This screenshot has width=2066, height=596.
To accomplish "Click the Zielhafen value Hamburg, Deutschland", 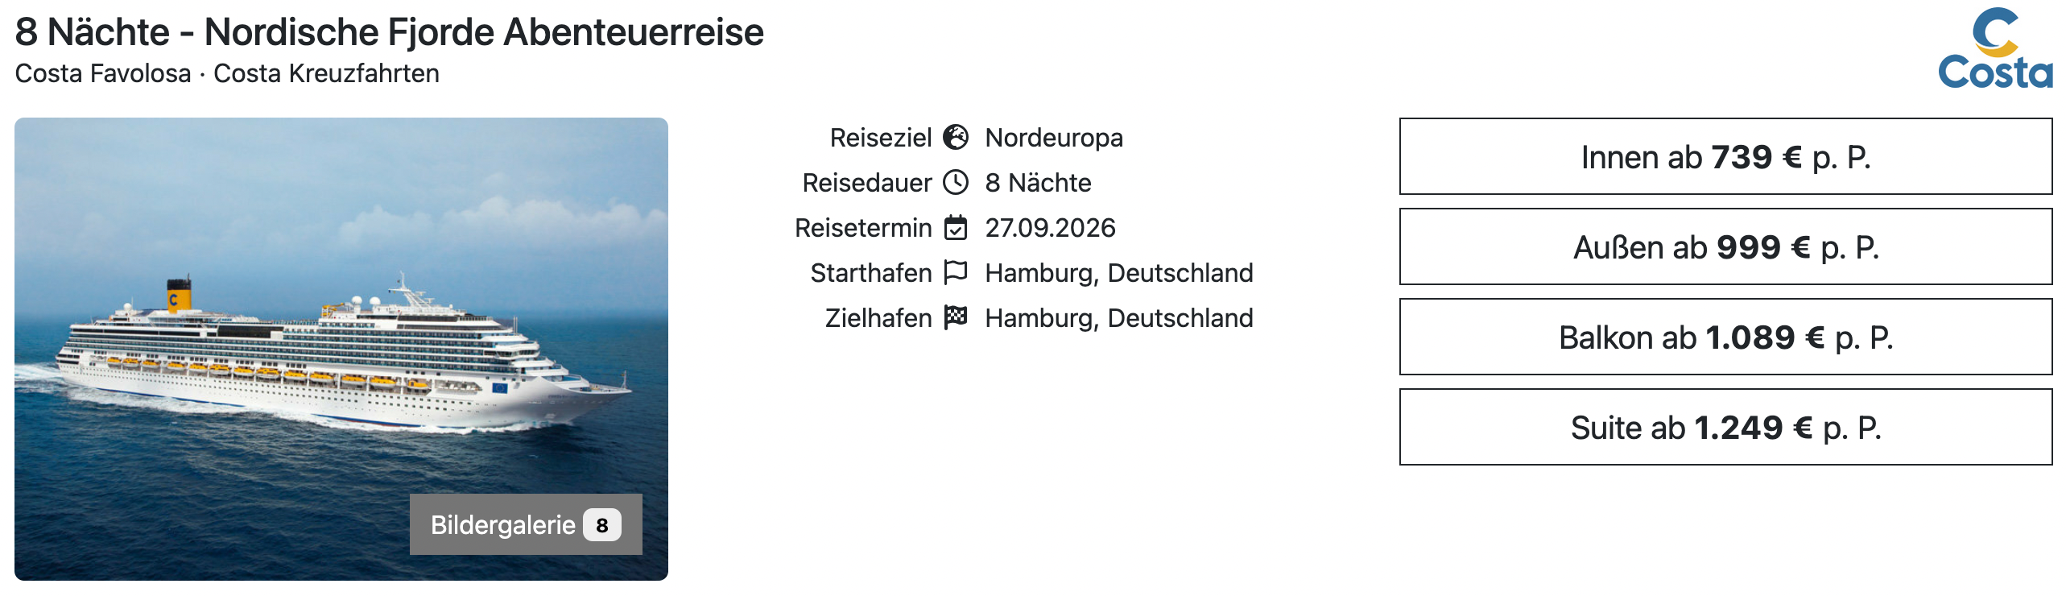I will tap(1118, 318).
